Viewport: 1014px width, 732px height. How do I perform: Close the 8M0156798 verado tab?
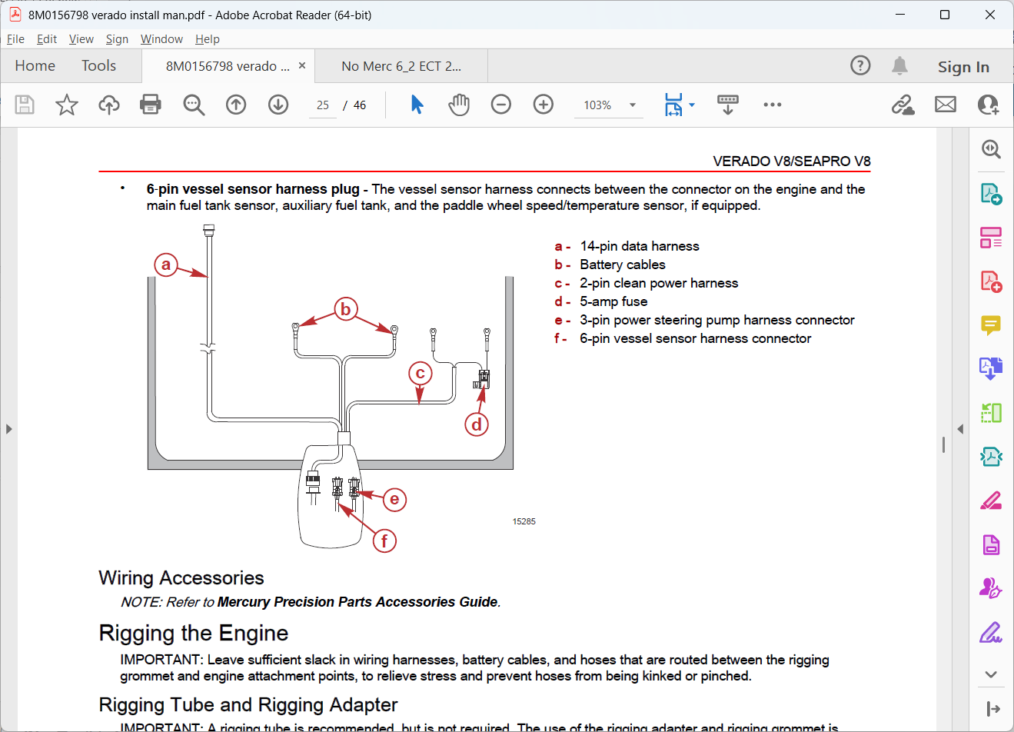302,65
